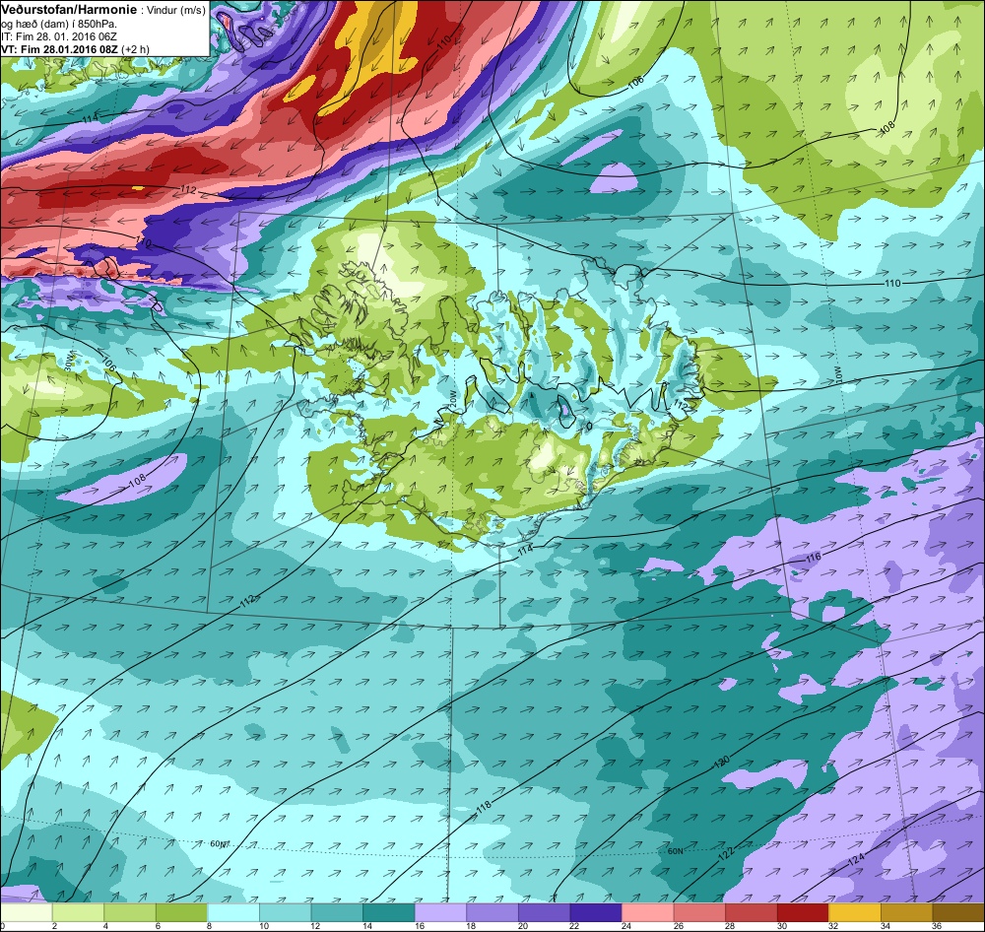This screenshot has width=985, height=932.
Task: Click the 118 contour label
Action: 484,806
